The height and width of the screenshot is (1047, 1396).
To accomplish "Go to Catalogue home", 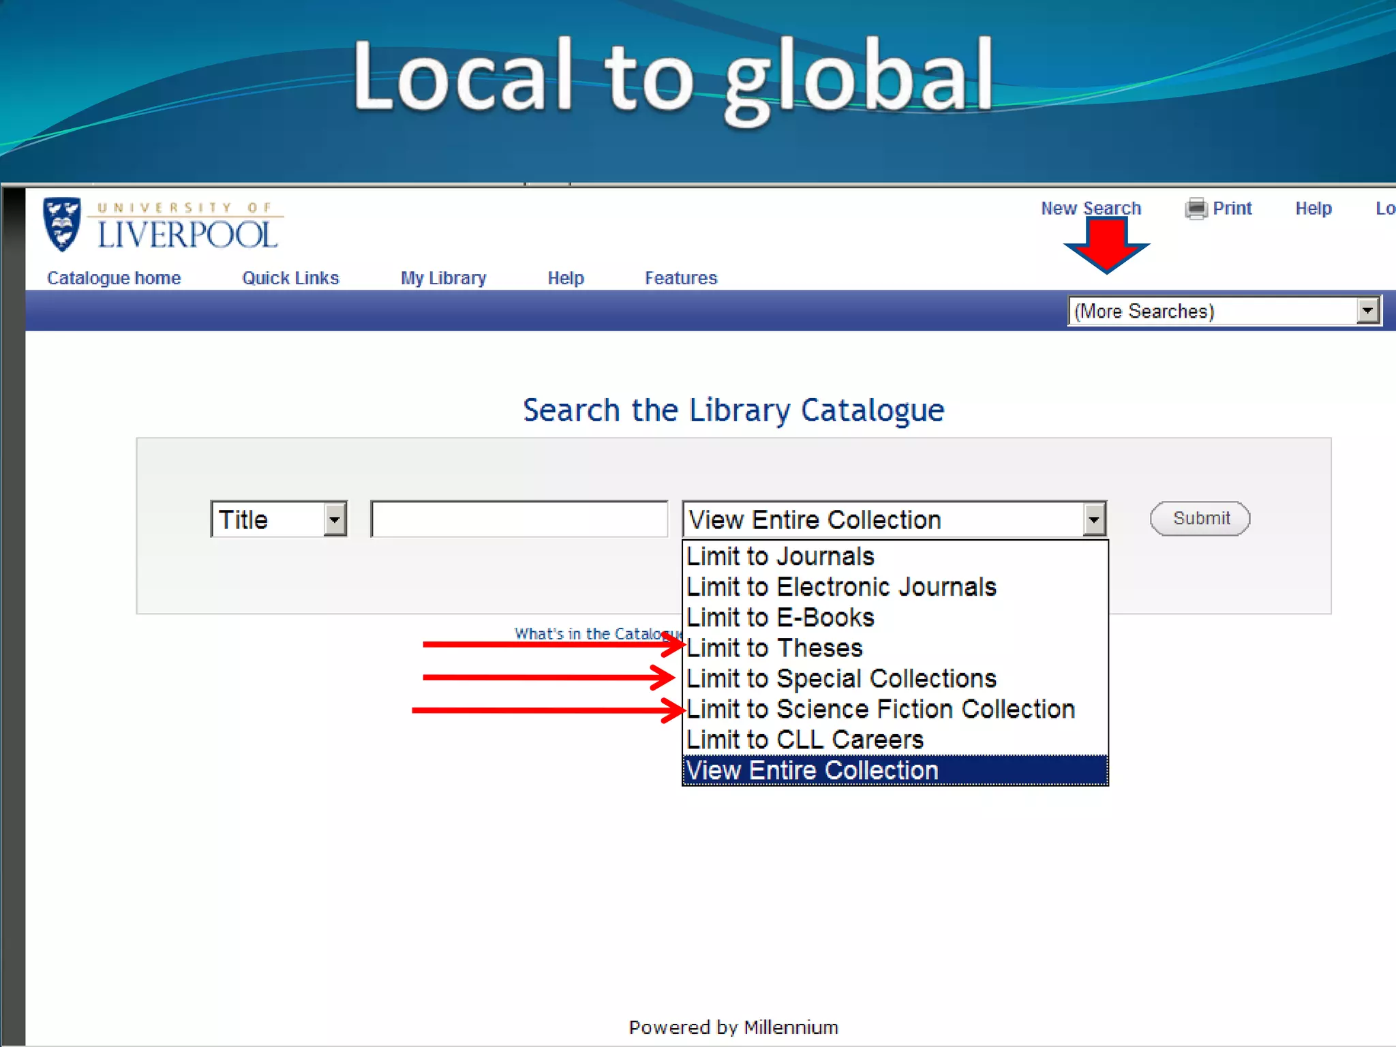I will pos(114,278).
